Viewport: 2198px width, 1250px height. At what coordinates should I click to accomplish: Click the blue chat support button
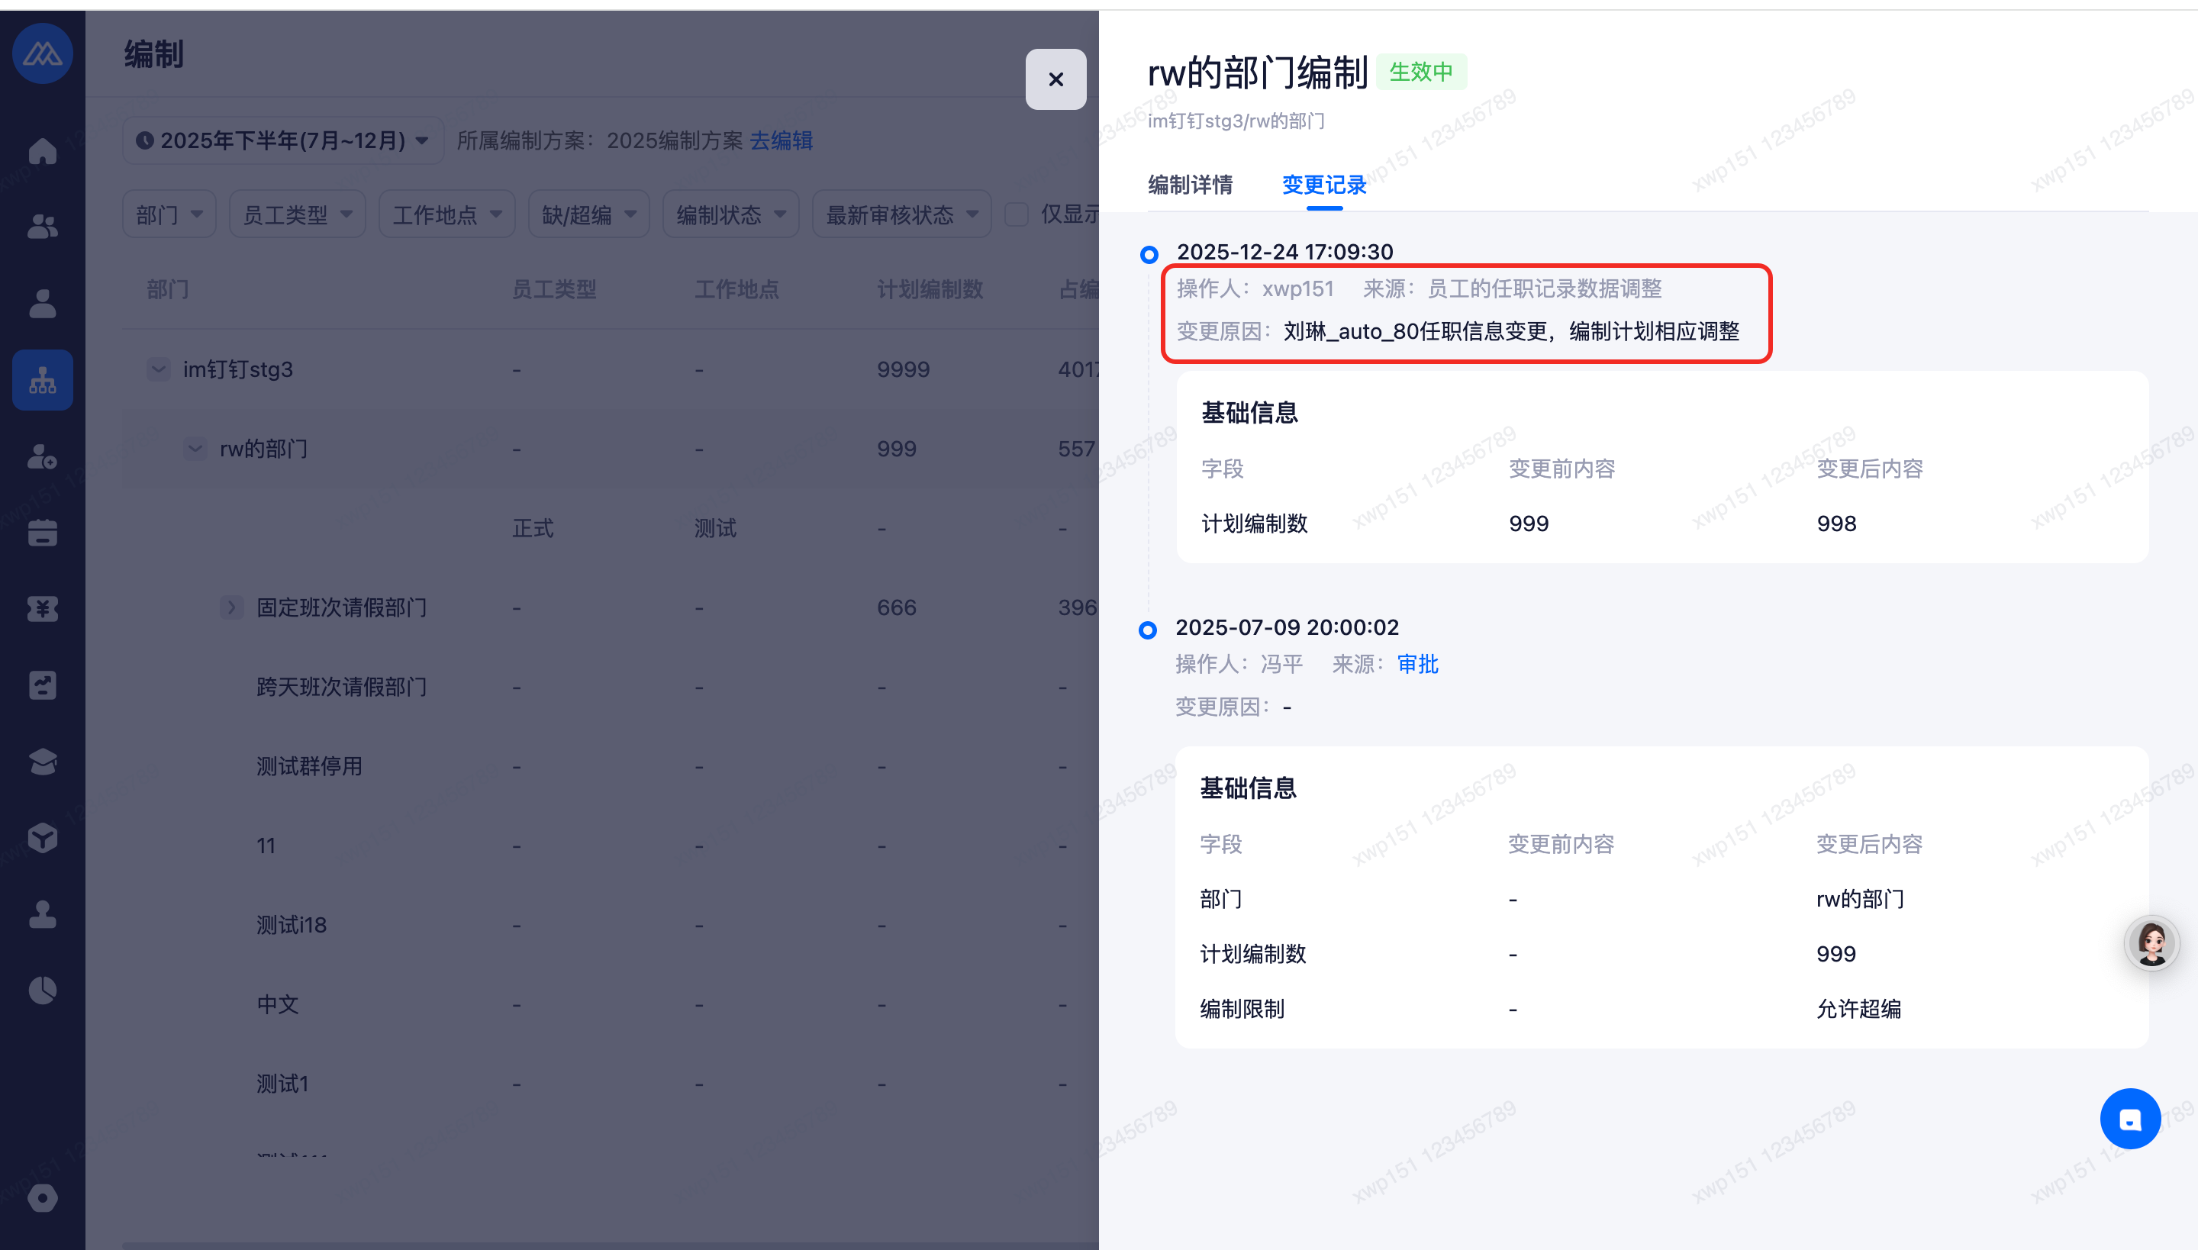click(2130, 1119)
